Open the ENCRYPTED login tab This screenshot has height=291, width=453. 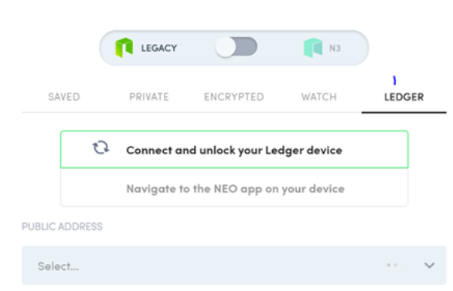[234, 97]
